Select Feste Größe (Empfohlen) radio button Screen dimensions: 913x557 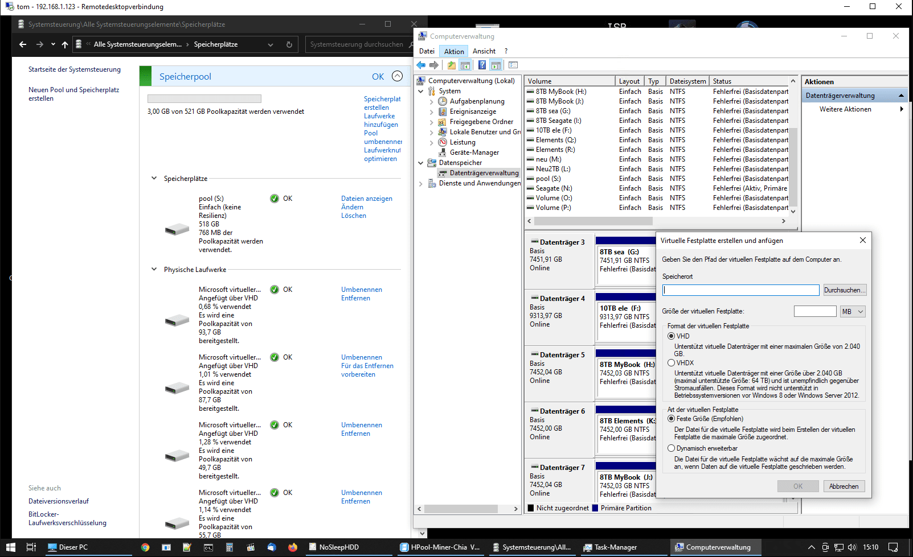click(x=671, y=419)
